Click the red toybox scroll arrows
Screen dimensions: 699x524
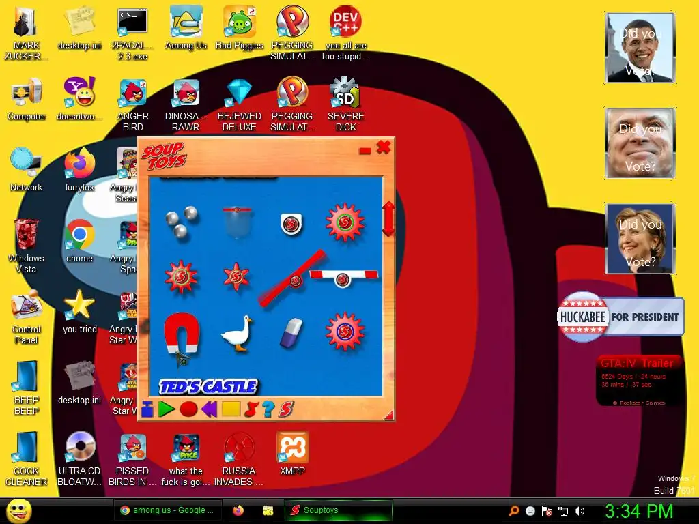(x=388, y=219)
